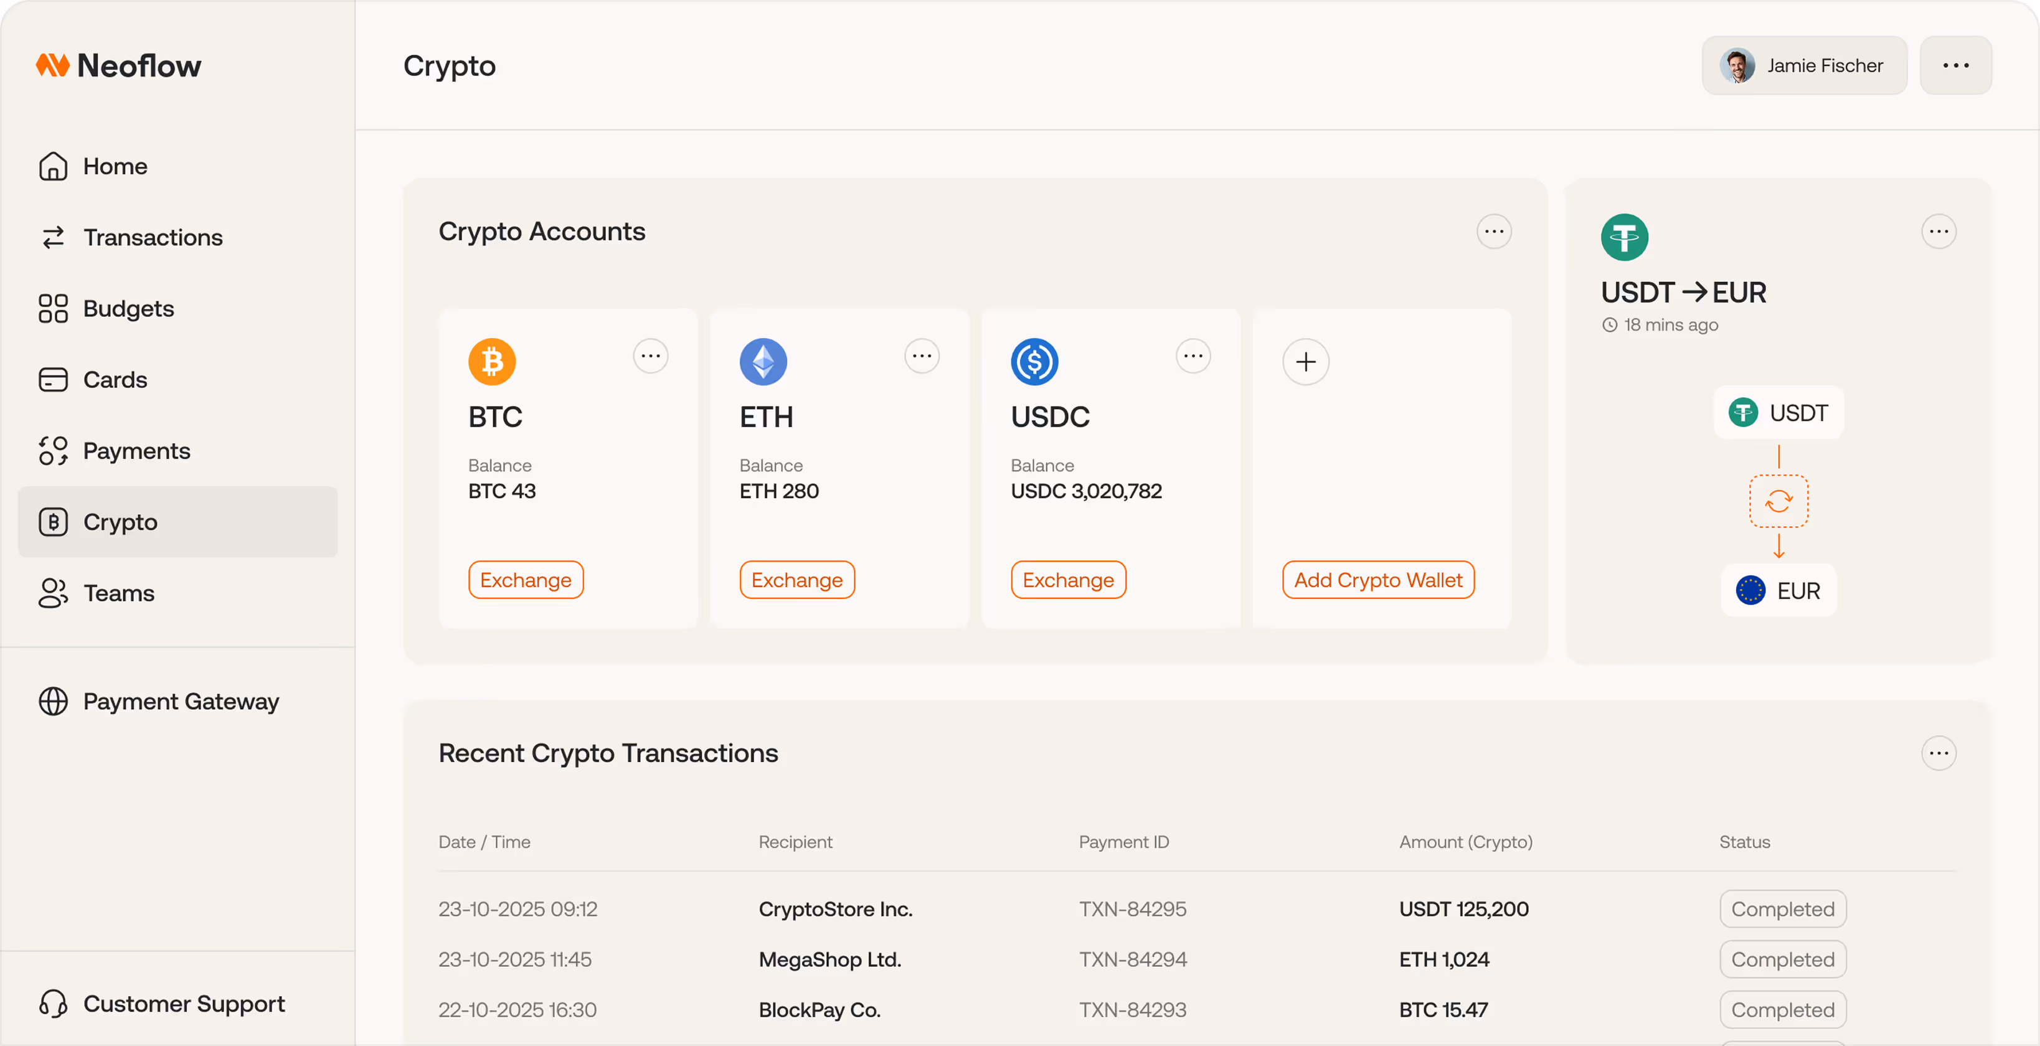Open the options menu on BTC card
Image resolution: width=2040 pixels, height=1046 pixels.
coord(650,356)
